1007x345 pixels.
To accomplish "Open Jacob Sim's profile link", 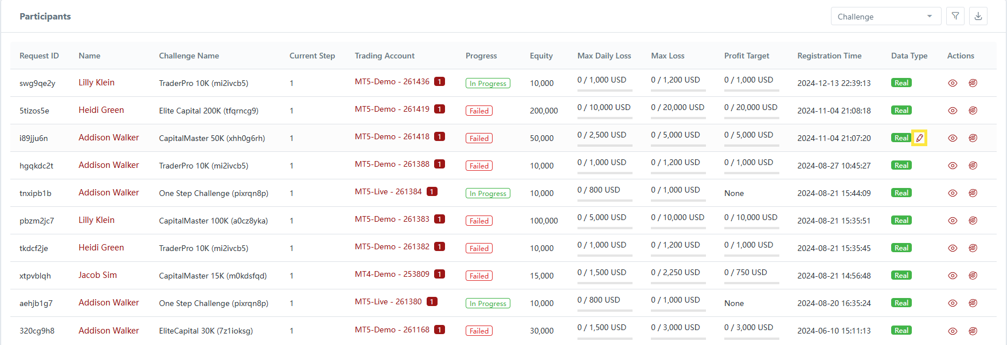I will tap(97, 275).
